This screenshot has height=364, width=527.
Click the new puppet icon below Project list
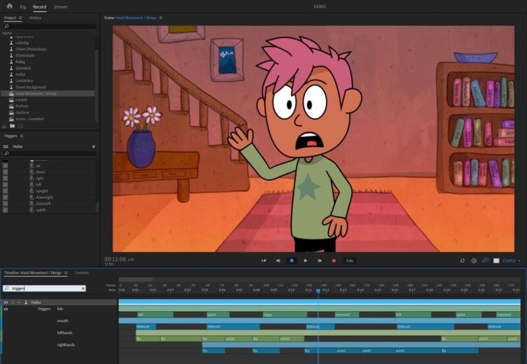pos(20,126)
